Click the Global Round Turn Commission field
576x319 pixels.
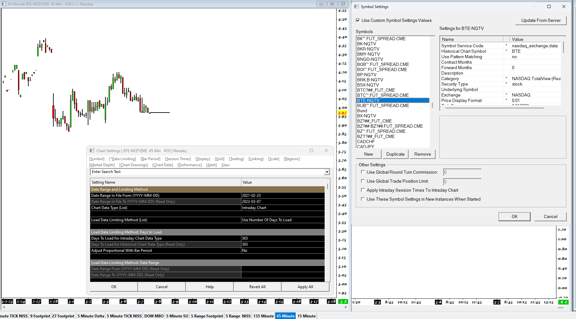462,172
